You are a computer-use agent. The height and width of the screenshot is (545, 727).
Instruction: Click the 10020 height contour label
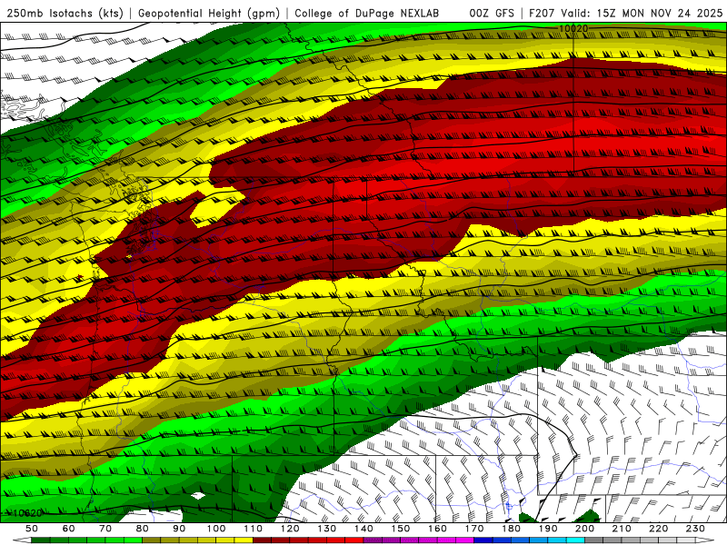click(x=573, y=29)
